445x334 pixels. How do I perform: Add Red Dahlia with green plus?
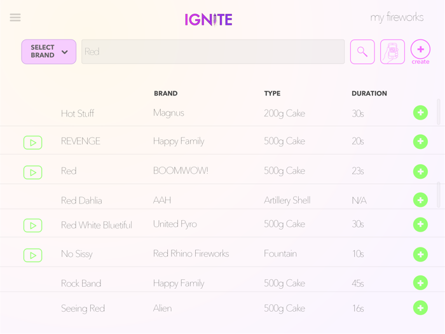click(421, 200)
